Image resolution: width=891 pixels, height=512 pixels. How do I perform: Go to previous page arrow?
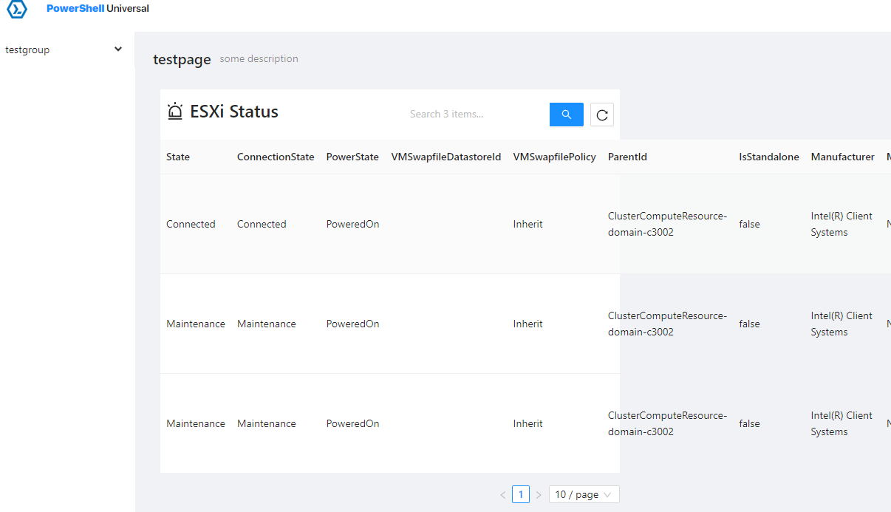(503, 495)
